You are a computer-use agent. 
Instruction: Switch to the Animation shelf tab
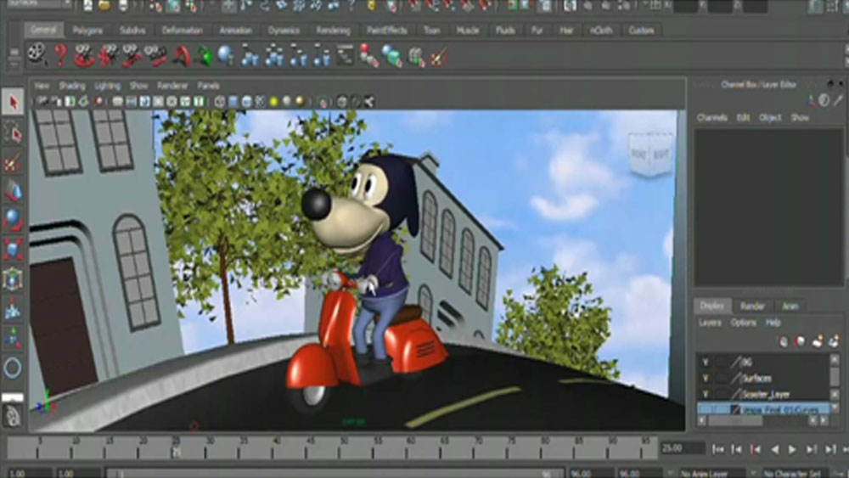point(235,31)
